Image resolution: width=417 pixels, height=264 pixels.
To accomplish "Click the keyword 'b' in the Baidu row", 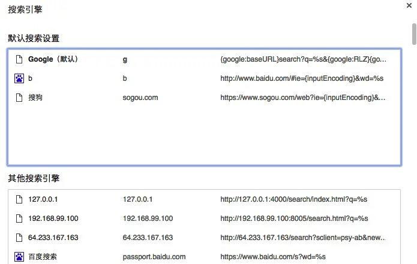I will (125, 78).
